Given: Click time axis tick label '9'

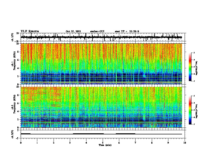Looking at the screenshot, I should pyautogui.click(x=168, y=143).
